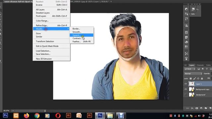Open Firefox from the taskbar
The width and height of the screenshot is (212, 119).
click(26, 116)
